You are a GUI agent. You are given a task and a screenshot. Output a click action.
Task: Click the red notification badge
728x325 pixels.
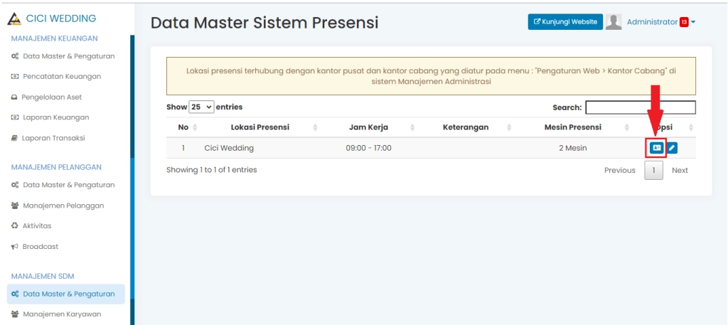coord(684,22)
